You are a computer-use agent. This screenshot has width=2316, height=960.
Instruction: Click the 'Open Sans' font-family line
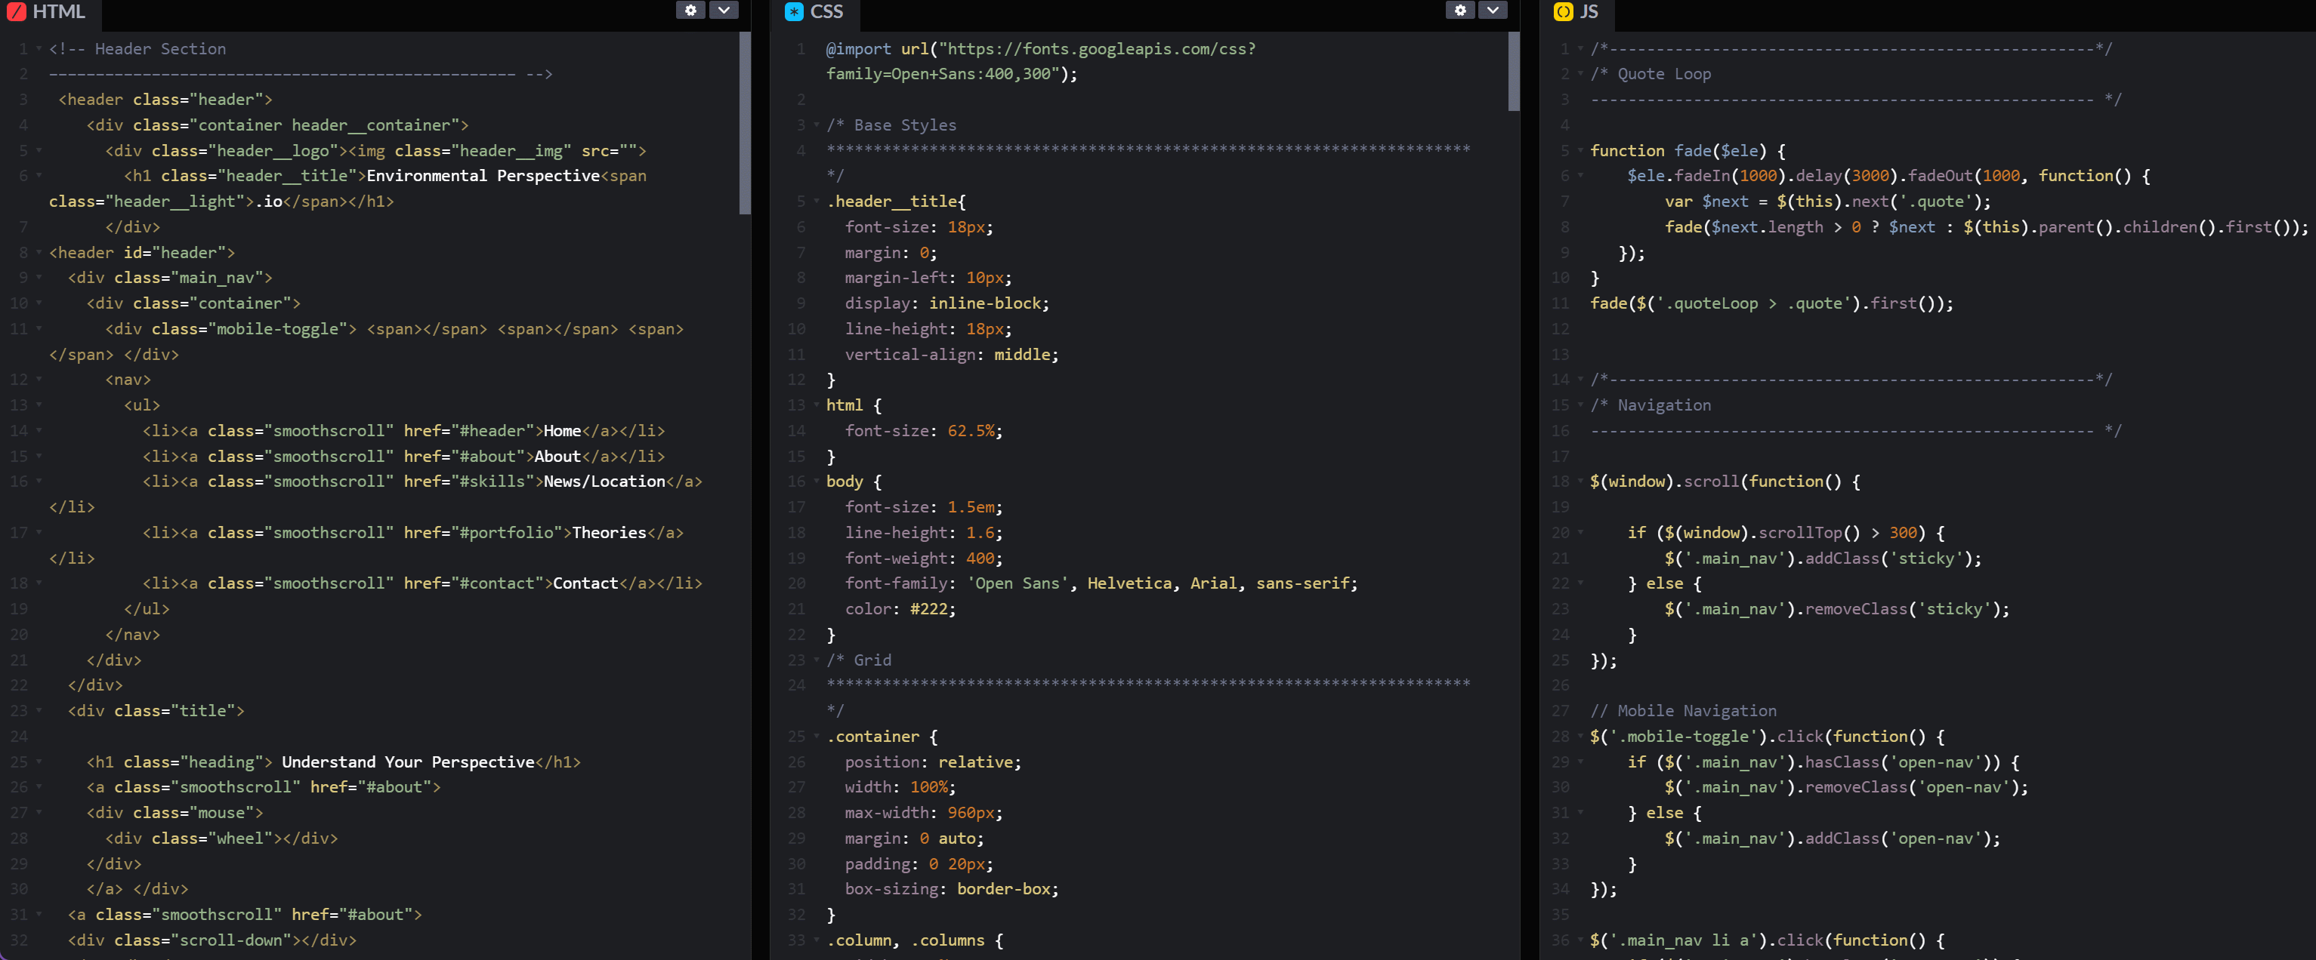(x=1101, y=583)
